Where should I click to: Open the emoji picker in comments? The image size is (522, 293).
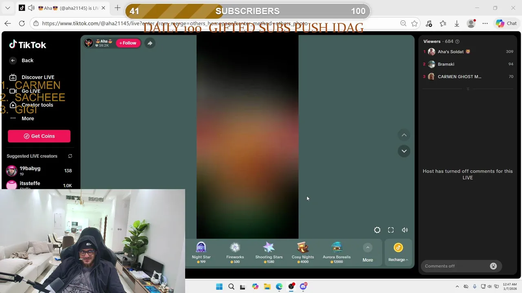point(493,266)
